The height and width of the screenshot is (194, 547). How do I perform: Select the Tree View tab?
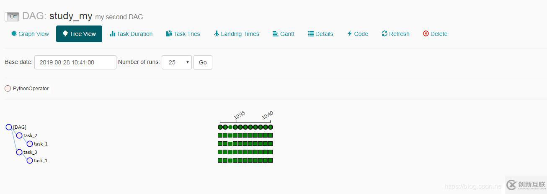[x=79, y=34]
